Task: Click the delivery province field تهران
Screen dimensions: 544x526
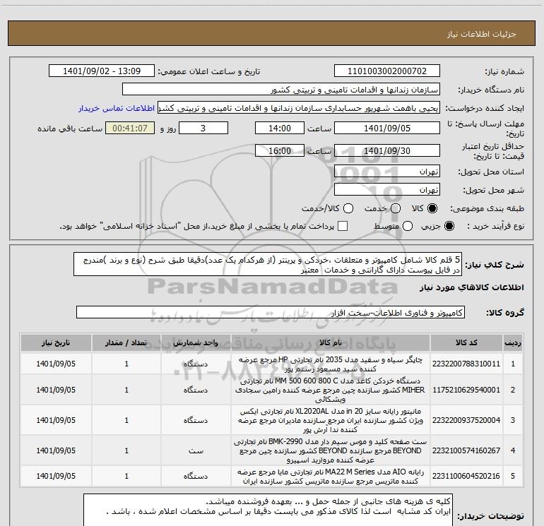Action: 387,172
